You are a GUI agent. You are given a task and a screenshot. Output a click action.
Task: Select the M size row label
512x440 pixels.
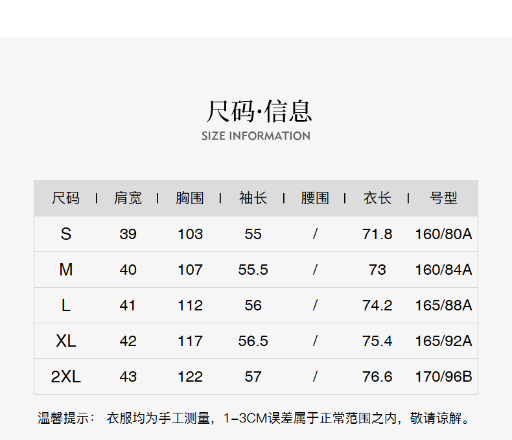click(65, 270)
